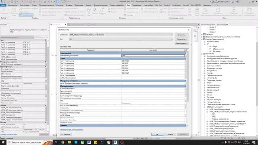
Task: Select sheet 01 - Общие данные
Action: 217,49
